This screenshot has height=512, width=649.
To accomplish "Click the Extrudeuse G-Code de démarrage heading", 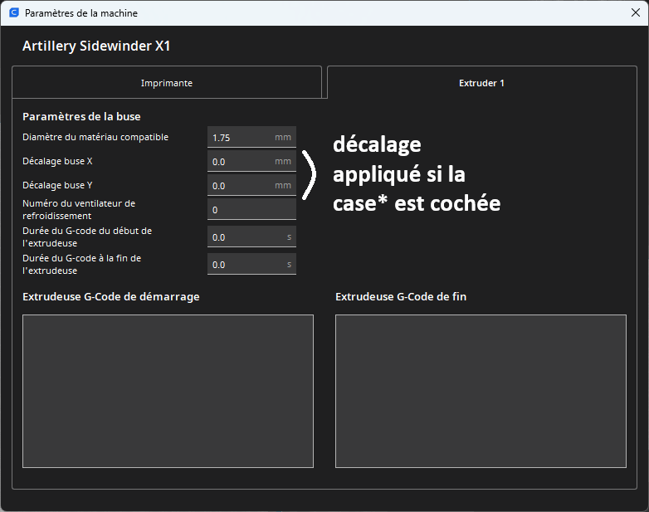I will point(111,297).
